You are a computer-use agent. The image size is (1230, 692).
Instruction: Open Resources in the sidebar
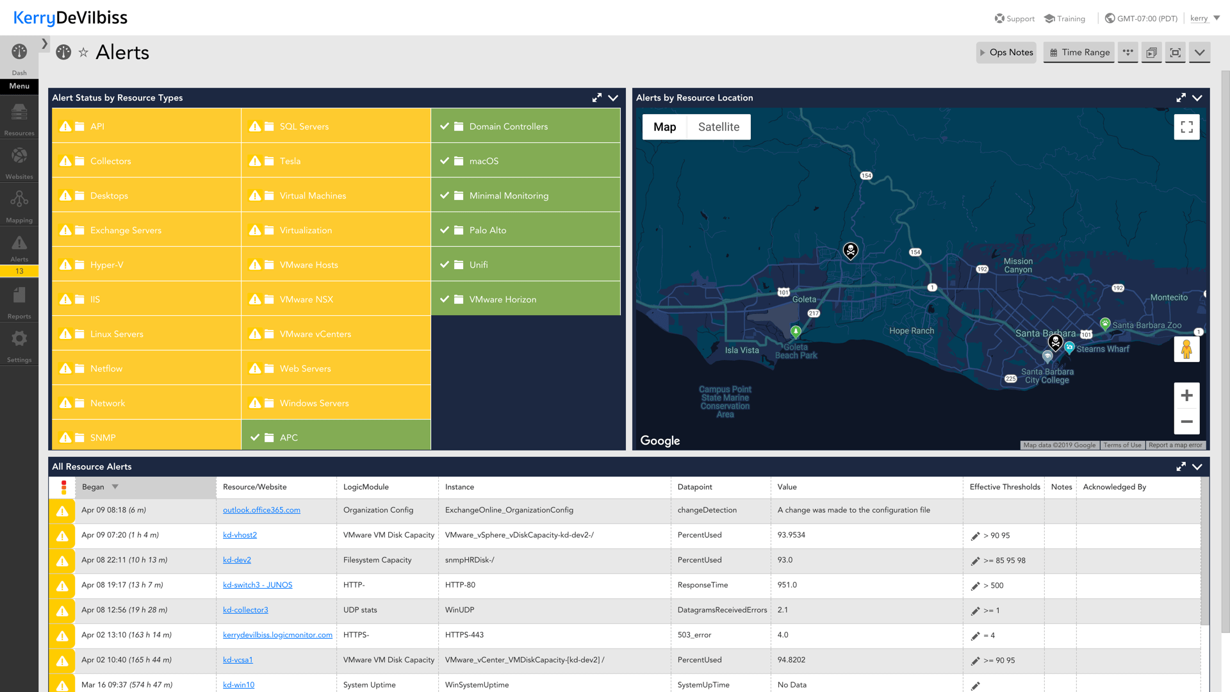click(19, 119)
